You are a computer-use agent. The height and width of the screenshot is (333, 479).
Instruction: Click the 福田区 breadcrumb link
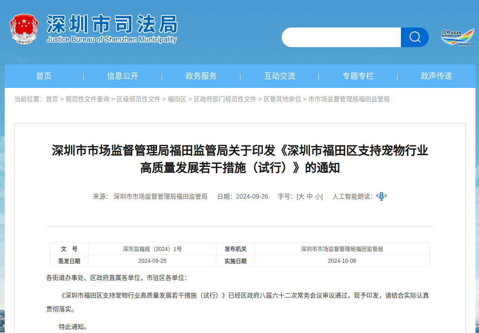177,99
